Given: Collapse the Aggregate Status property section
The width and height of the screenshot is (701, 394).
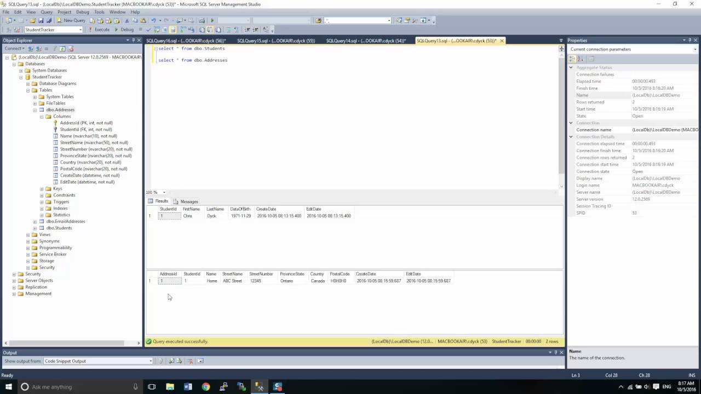Looking at the screenshot, I should tap(571, 68).
